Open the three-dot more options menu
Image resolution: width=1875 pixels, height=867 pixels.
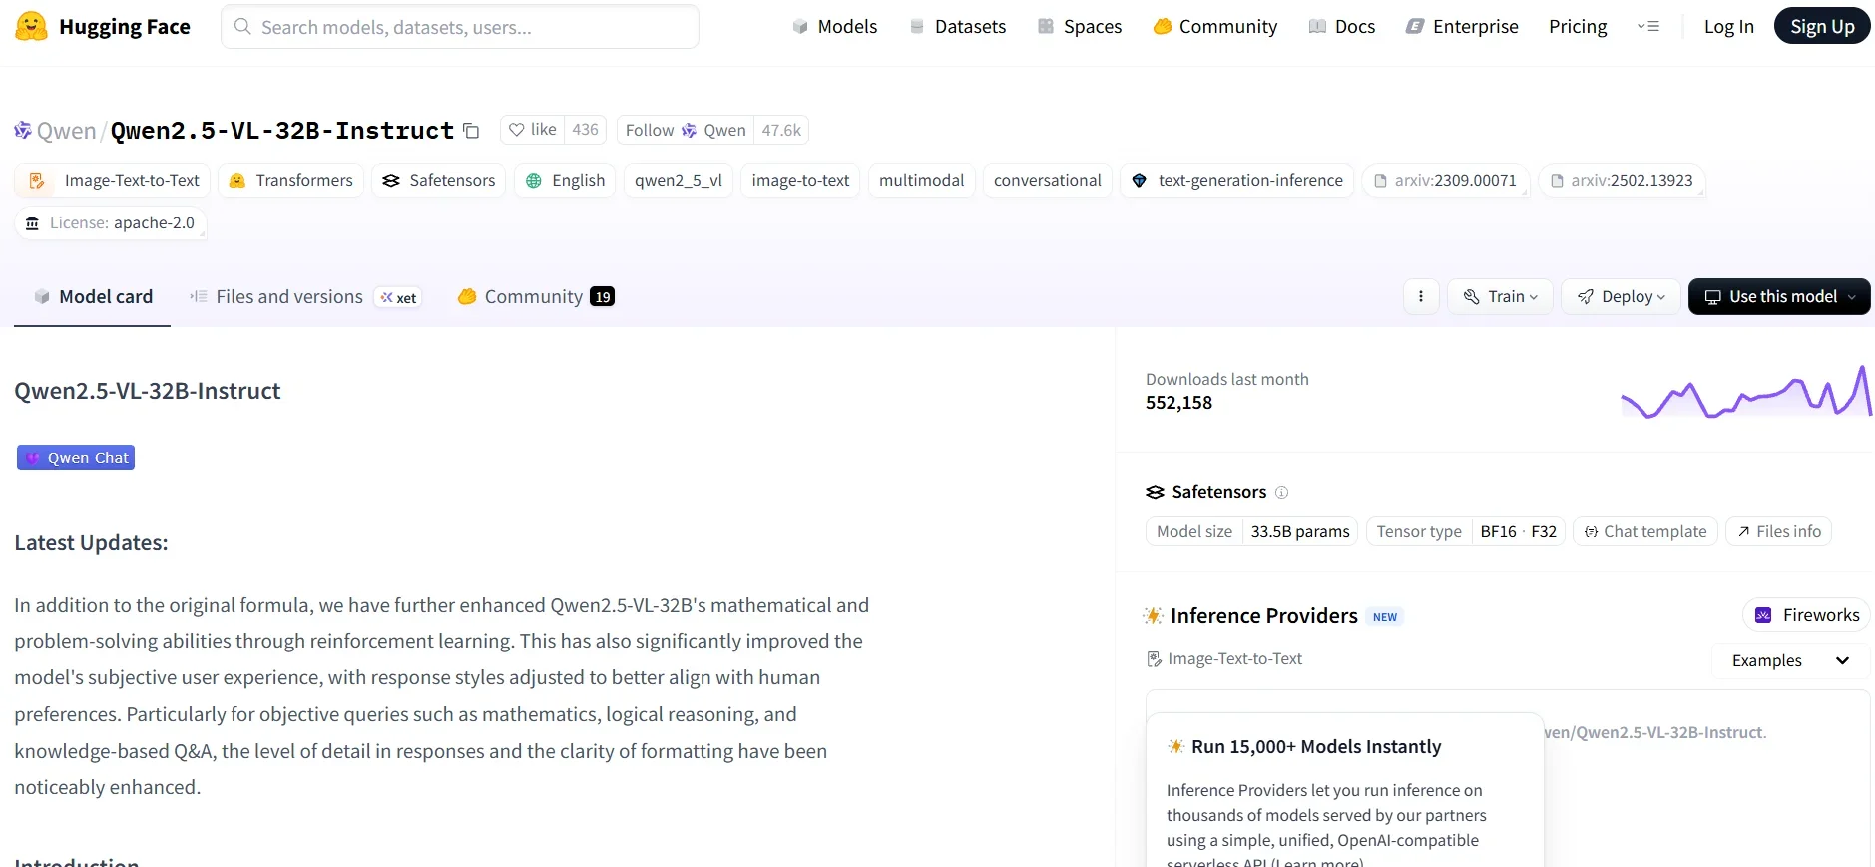[x=1420, y=297]
